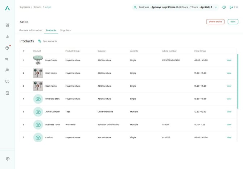
Task: Open the products box icon in sidebar
Action: 7,48
